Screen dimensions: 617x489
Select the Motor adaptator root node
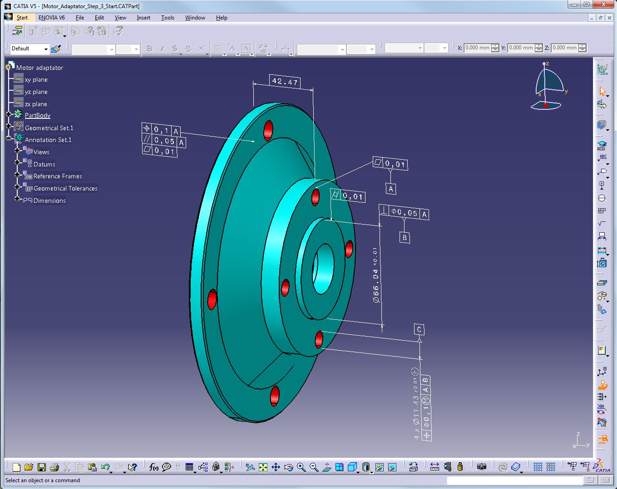(x=39, y=68)
